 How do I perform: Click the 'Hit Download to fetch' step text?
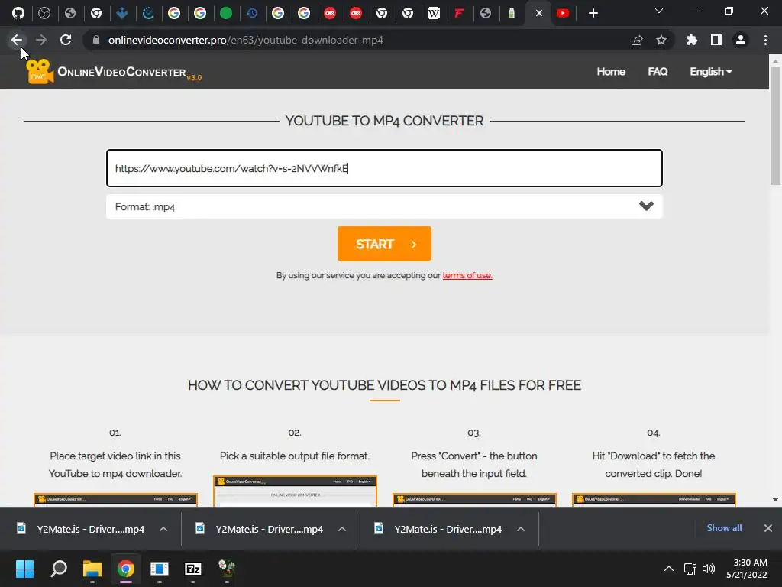[x=654, y=465]
